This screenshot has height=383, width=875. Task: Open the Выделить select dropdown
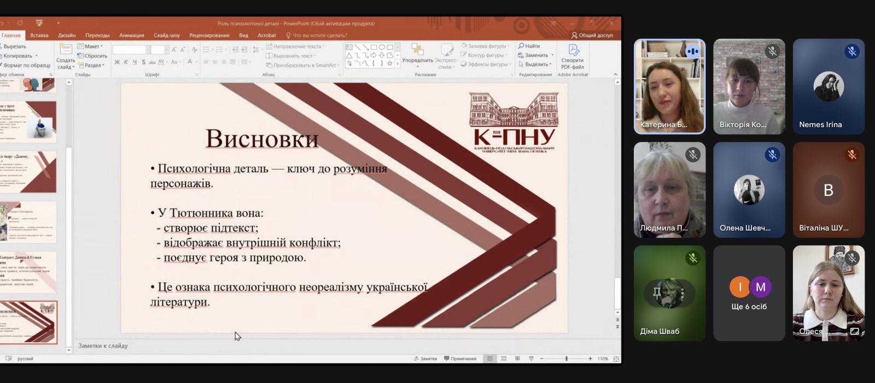point(535,64)
